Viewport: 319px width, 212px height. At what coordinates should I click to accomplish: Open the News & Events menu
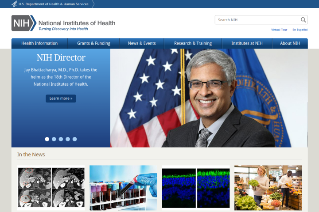[142, 43]
